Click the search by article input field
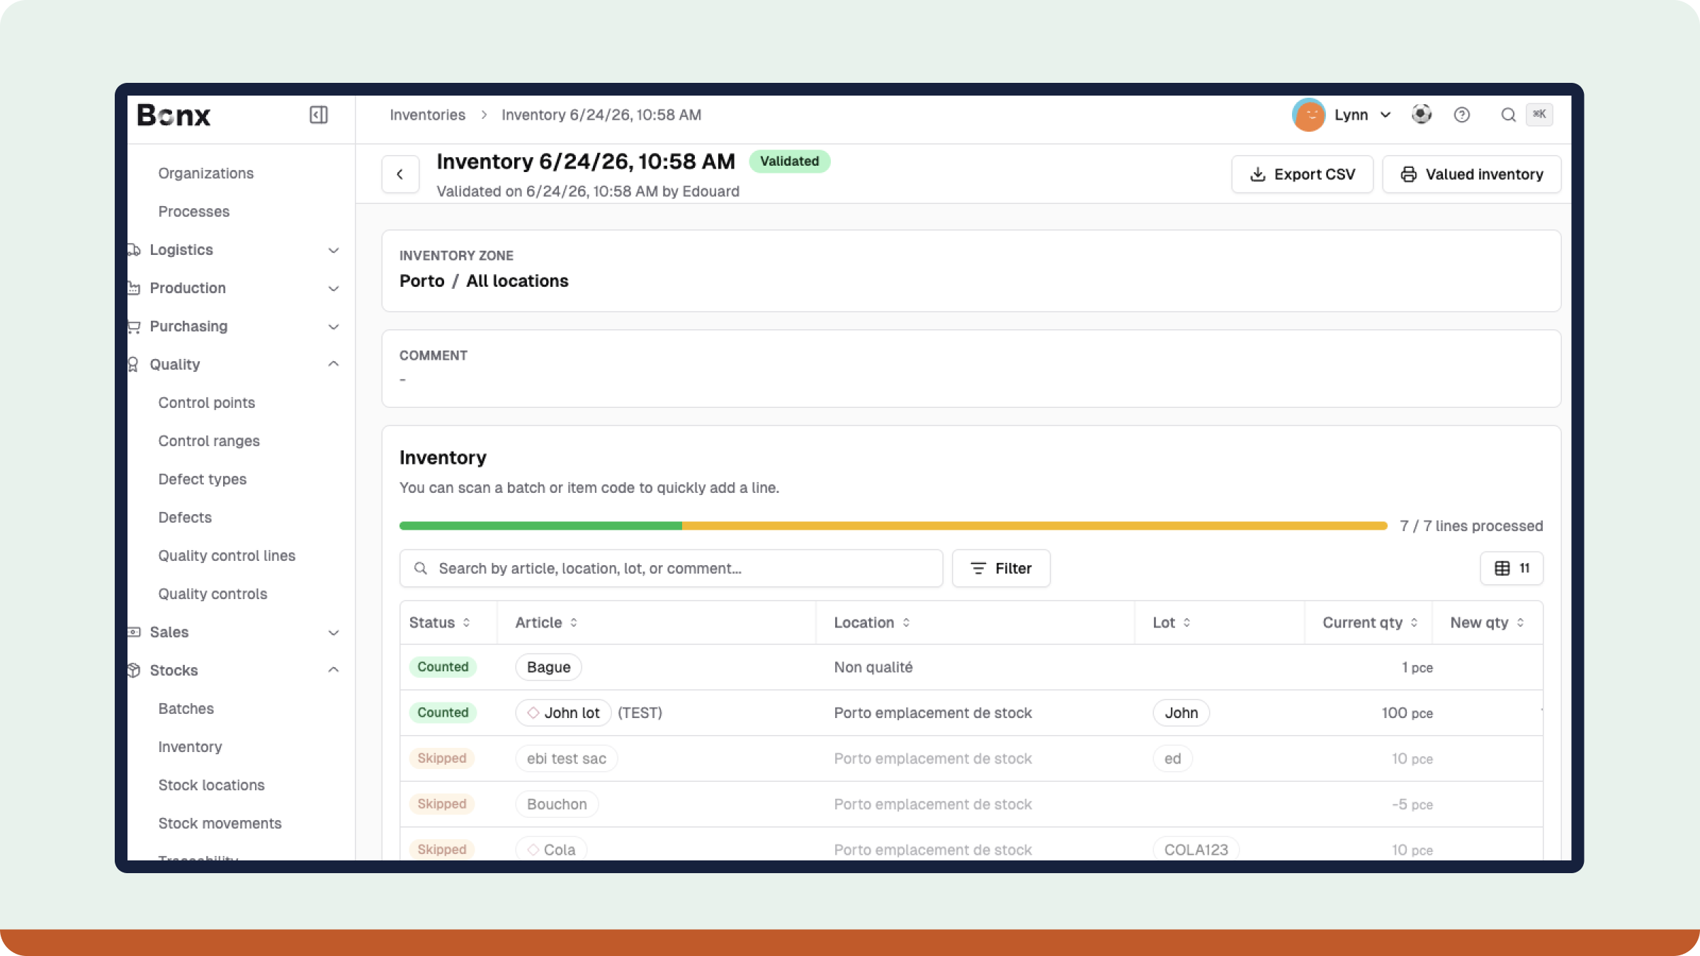Screen dimensions: 1700x956 671,568
